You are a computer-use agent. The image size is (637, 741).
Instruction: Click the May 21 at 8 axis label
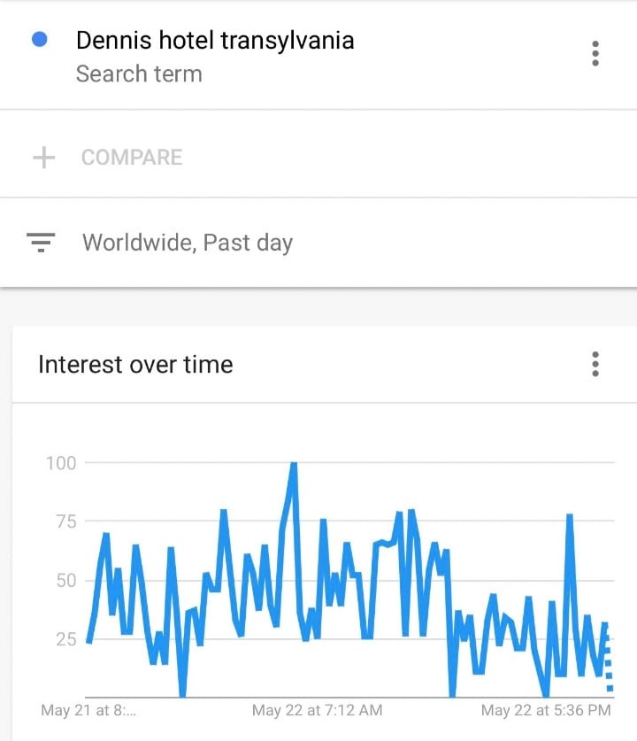88,710
